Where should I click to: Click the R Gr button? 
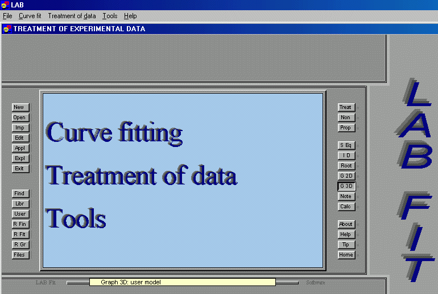pos(20,245)
